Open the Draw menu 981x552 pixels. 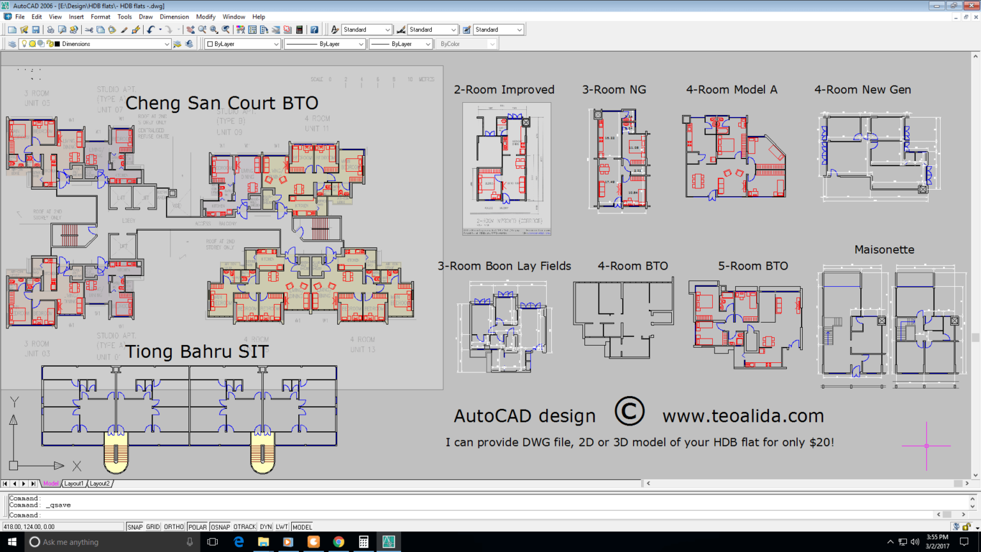[146, 17]
